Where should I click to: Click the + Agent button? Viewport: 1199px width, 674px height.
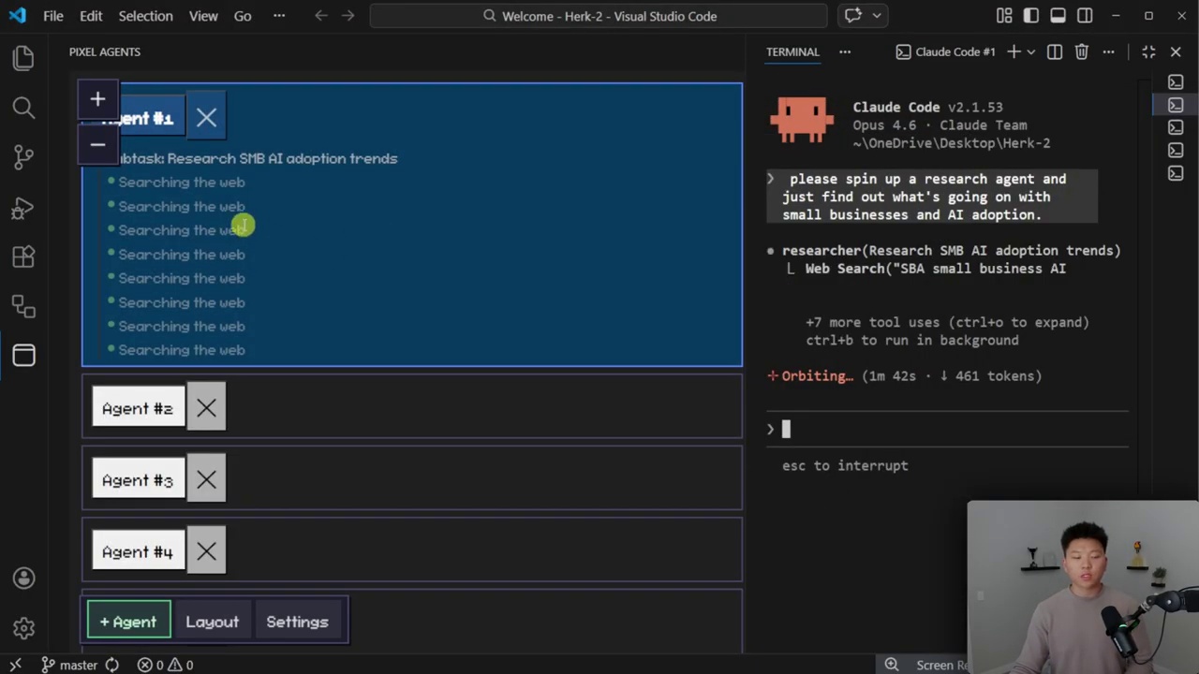128,622
